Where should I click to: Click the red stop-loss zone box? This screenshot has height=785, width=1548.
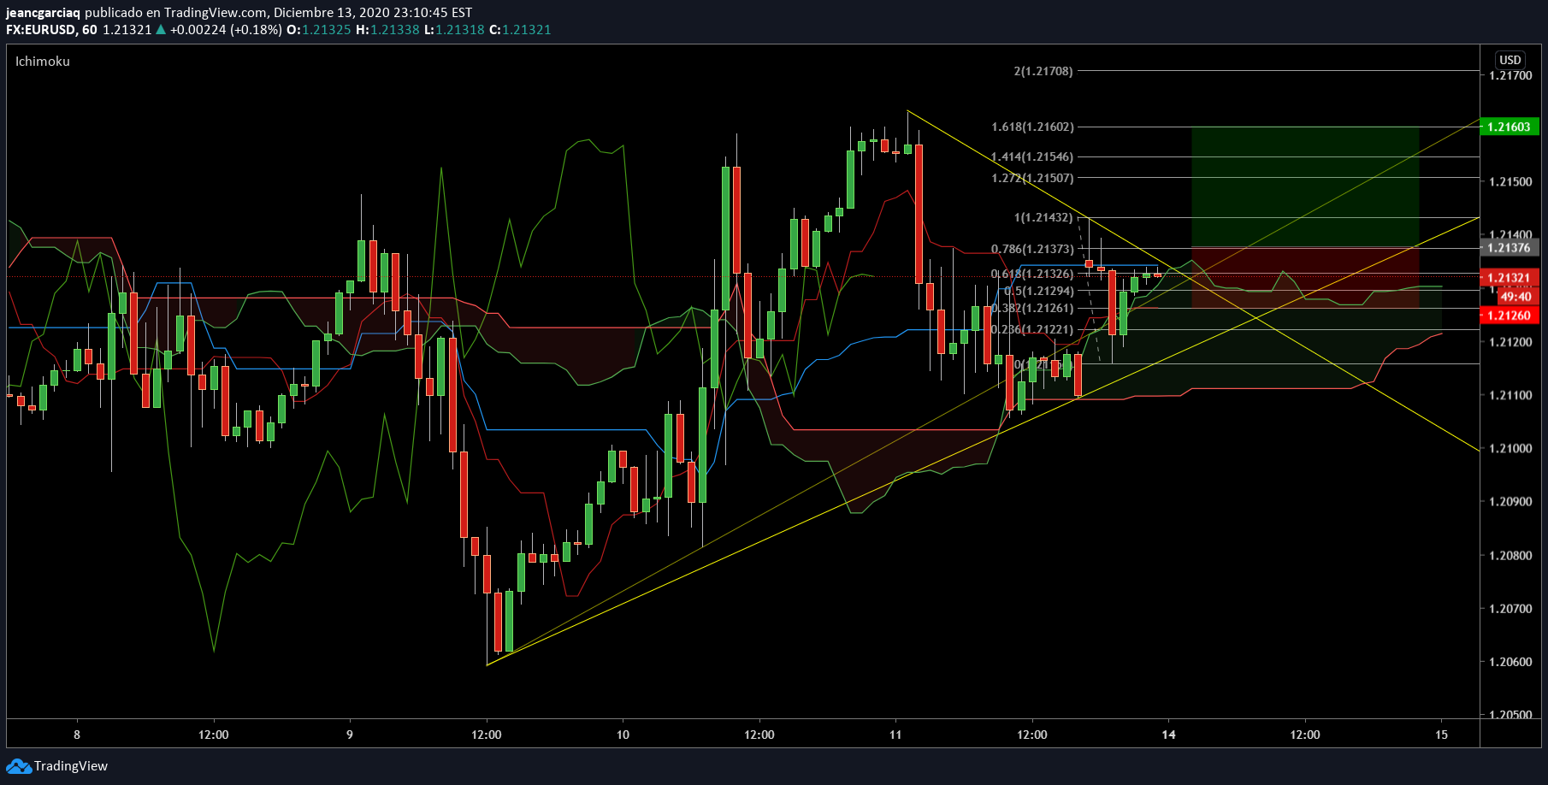1305,278
